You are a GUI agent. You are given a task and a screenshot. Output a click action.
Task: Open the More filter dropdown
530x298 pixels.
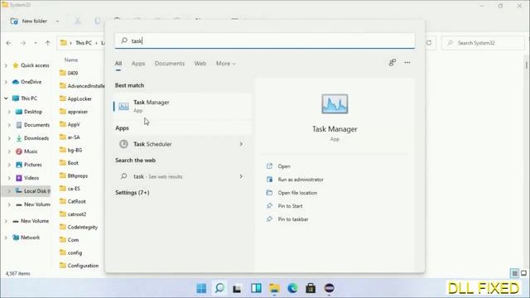click(x=225, y=63)
